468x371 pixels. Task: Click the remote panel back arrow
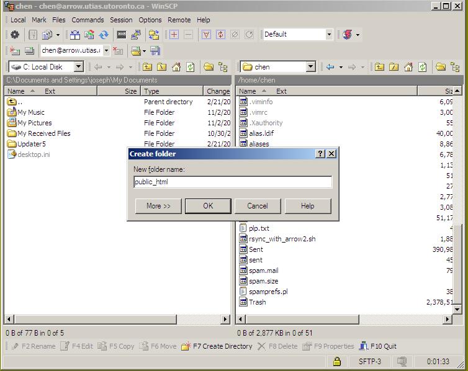pyautogui.click(x=330, y=67)
